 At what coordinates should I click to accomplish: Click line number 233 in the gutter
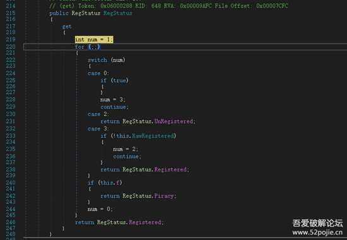pyautogui.click(x=10, y=135)
